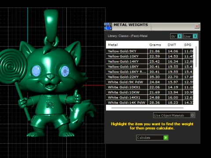211x158 pixels.
Task: Close the Metal Weights panel
Action: tap(197, 26)
